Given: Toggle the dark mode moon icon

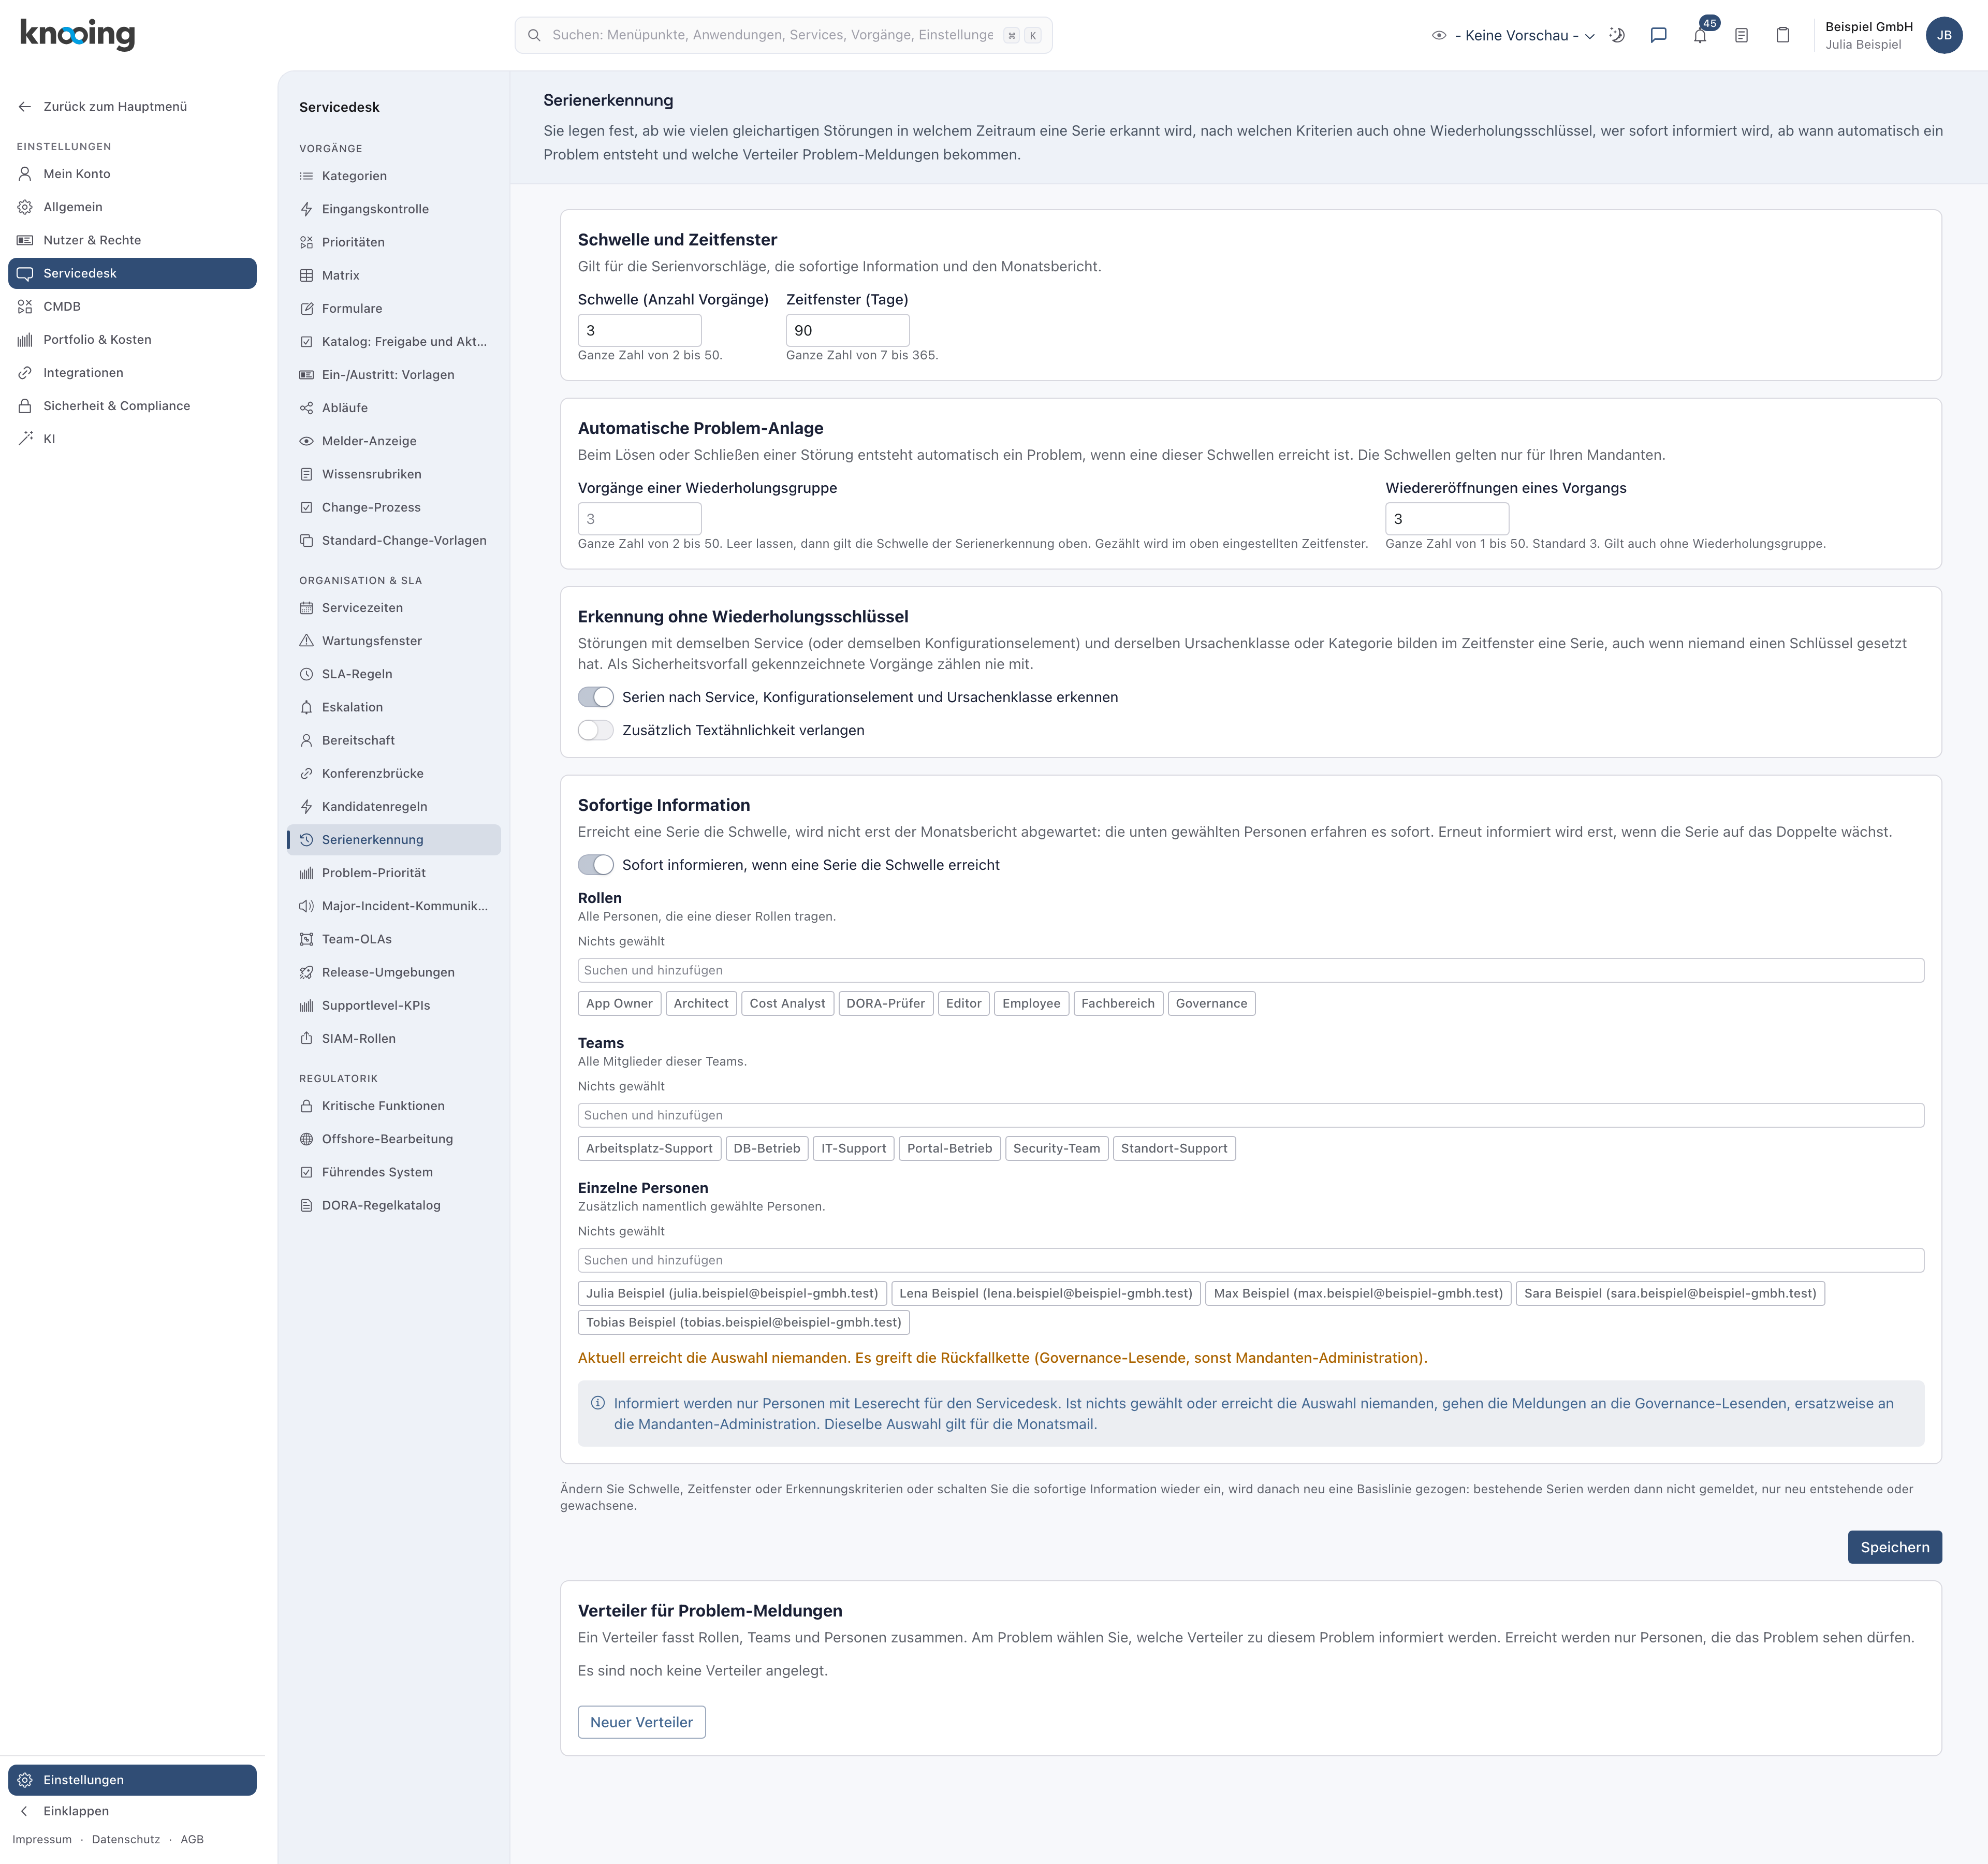Looking at the screenshot, I should [1617, 35].
